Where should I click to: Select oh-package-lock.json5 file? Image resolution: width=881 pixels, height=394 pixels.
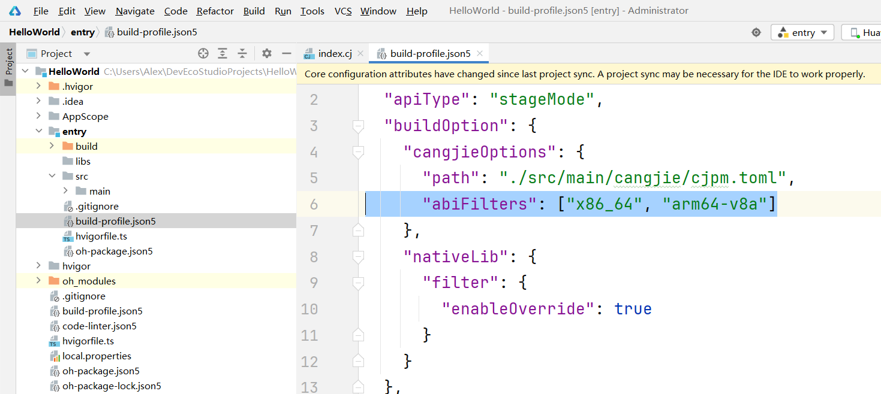112,386
